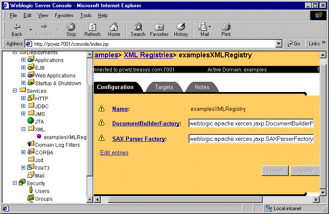Open the Search toolbar button
329x214 pixels.
pos(138,30)
